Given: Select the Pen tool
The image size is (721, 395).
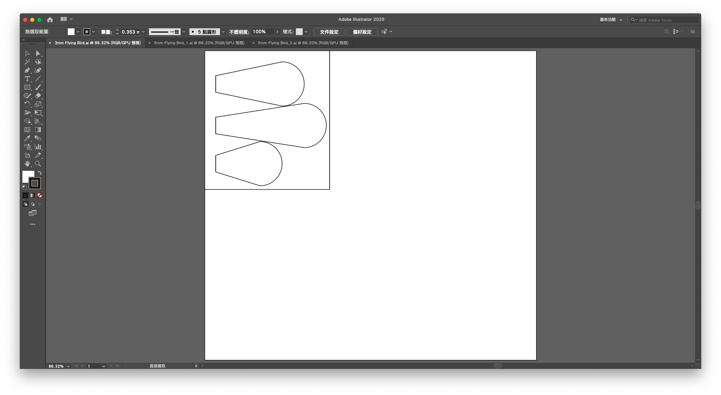Looking at the screenshot, I should click(x=27, y=70).
